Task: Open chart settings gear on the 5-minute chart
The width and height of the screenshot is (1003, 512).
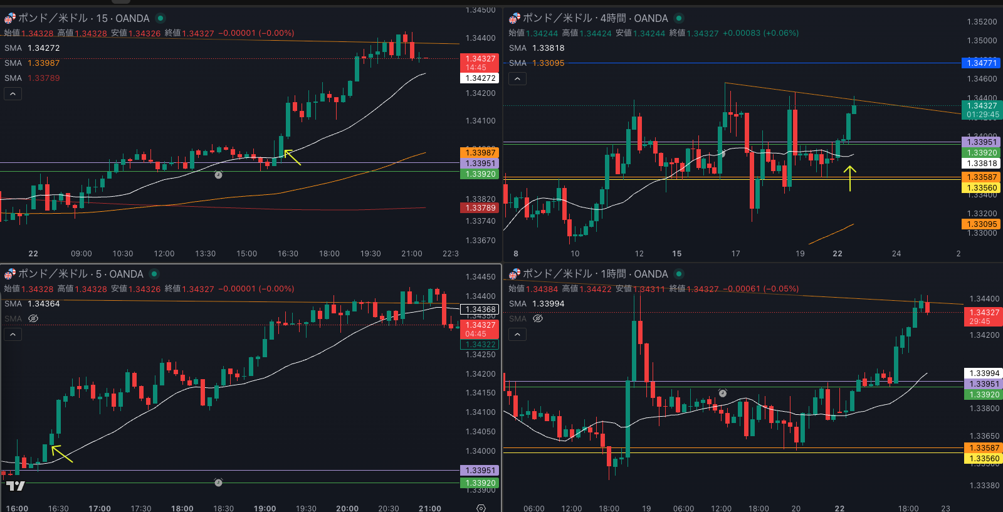Action: click(481, 508)
